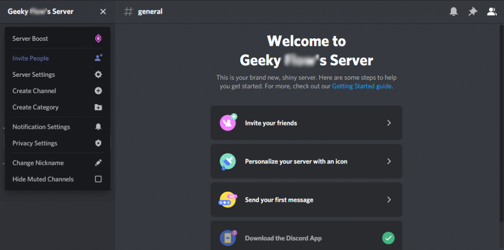
Task: Select Create Category menu entry
Action: [57, 107]
